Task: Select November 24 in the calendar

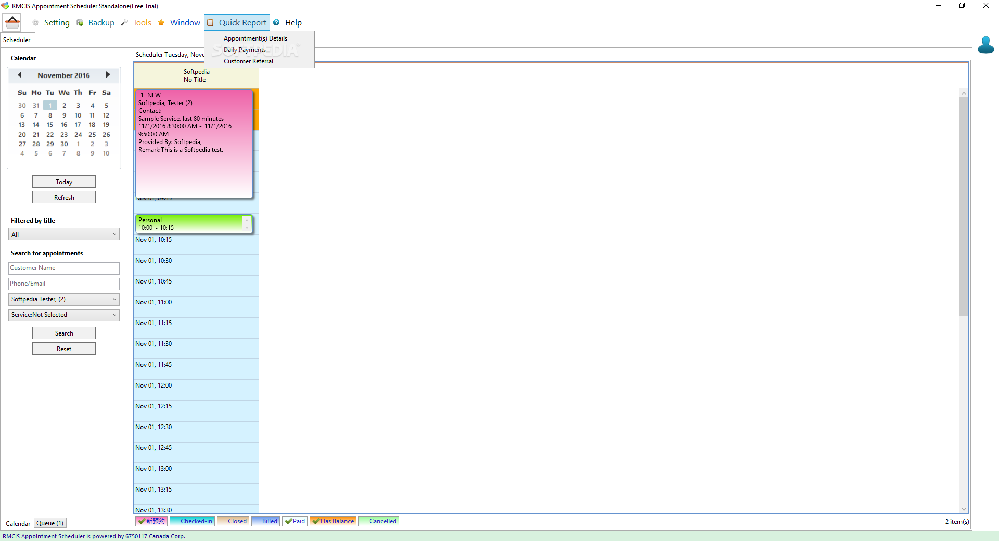Action: pos(78,135)
